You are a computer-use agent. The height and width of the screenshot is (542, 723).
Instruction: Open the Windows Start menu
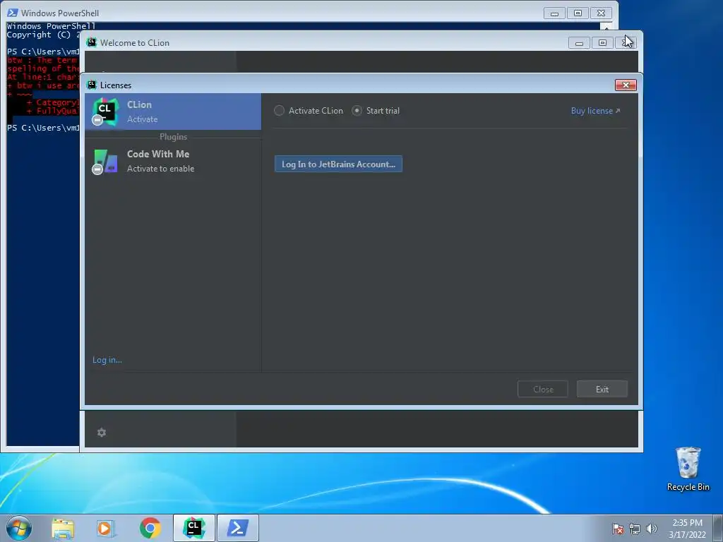[19, 528]
